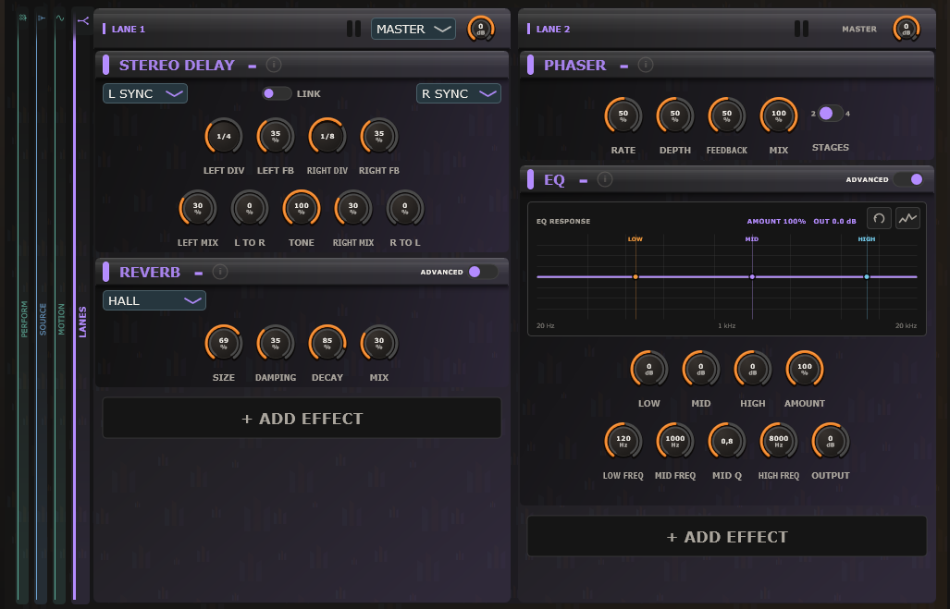Screen dimensions: 950x609
Task: Open the HALL reverb type dropdown
Action: 154,301
